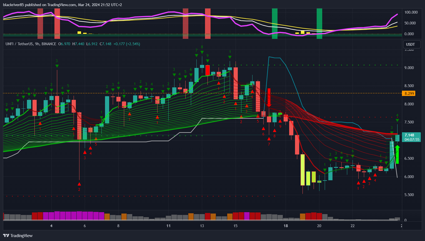Screen dimensions: 425x241
Task: Click the close value C7.148
Action: click(x=106, y=44)
